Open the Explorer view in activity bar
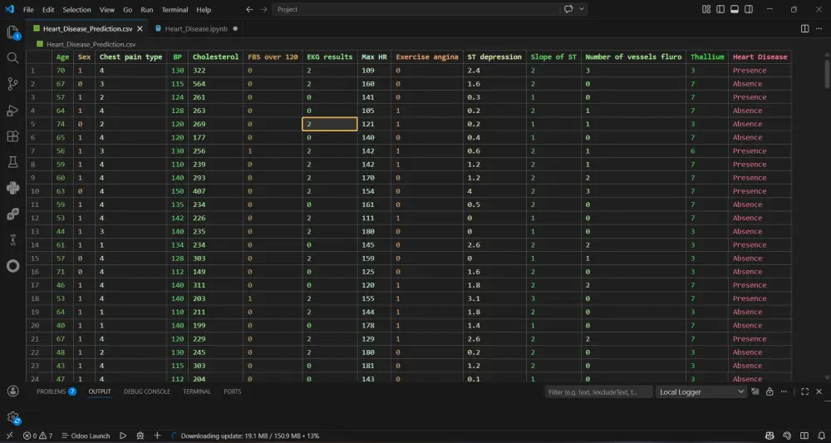The image size is (831, 443). (x=12, y=33)
